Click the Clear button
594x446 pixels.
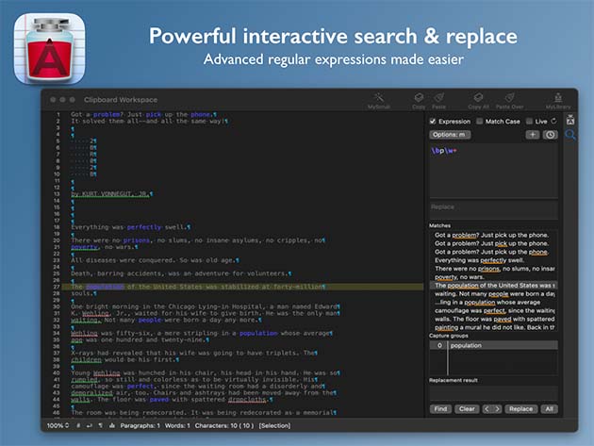coord(466,408)
